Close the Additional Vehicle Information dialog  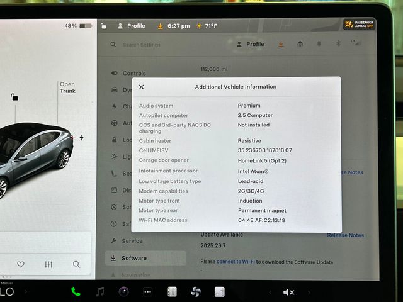[x=141, y=87]
